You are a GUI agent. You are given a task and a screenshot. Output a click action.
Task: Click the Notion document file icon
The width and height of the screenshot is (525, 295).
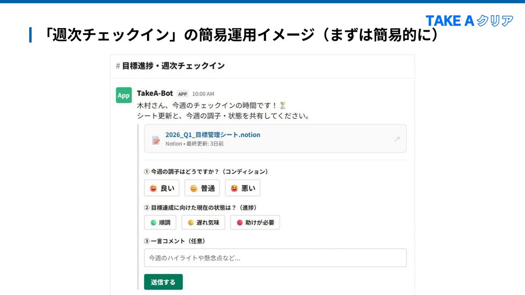coord(156,140)
